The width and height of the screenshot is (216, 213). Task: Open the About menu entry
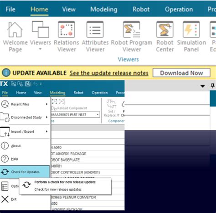pos(25,146)
